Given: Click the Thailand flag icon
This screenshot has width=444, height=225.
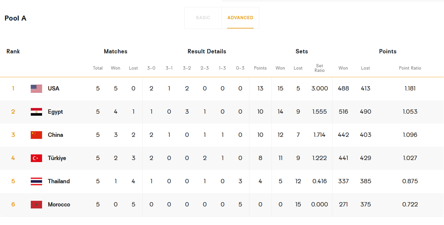Looking at the screenshot, I should pyautogui.click(x=36, y=181).
